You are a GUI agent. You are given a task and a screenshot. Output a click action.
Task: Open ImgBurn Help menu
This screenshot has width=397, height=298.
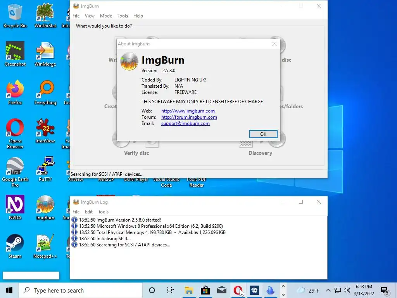coord(138,16)
